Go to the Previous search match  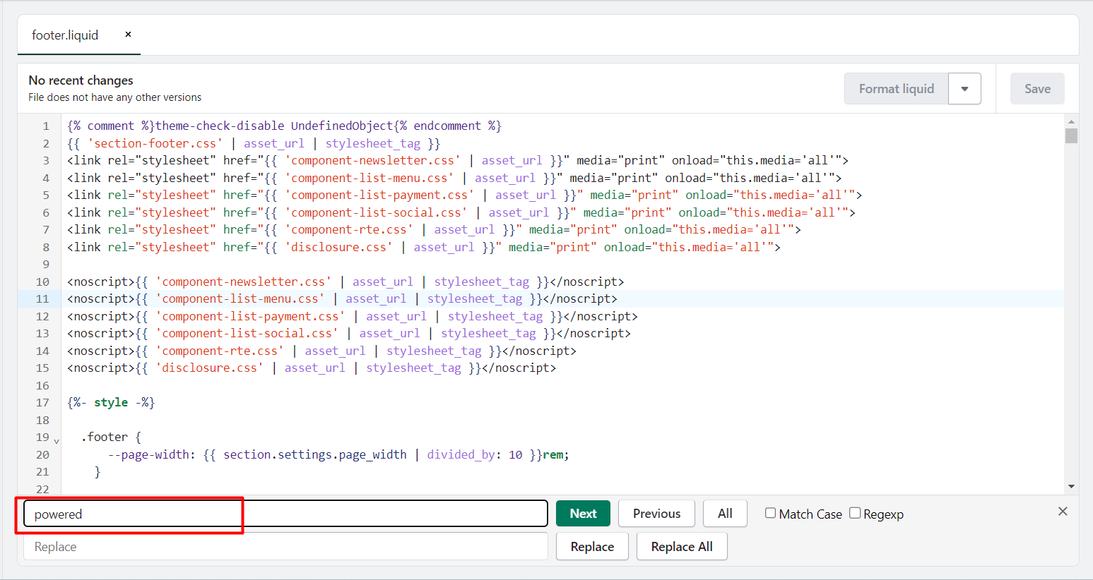pyautogui.click(x=656, y=514)
